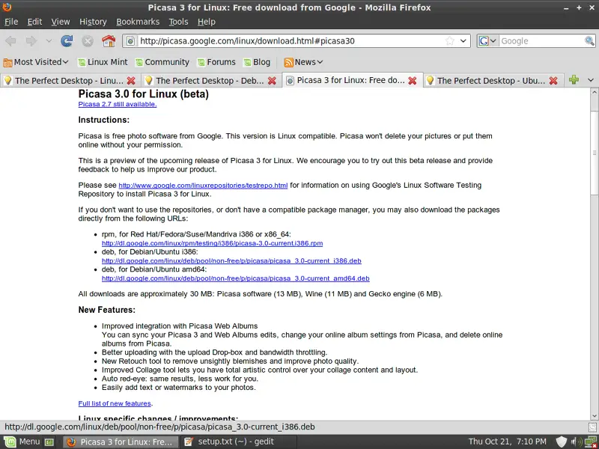Screen dimensions: 599x449
Task: Click the scrollbar up arrow
Action: (594, 92)
